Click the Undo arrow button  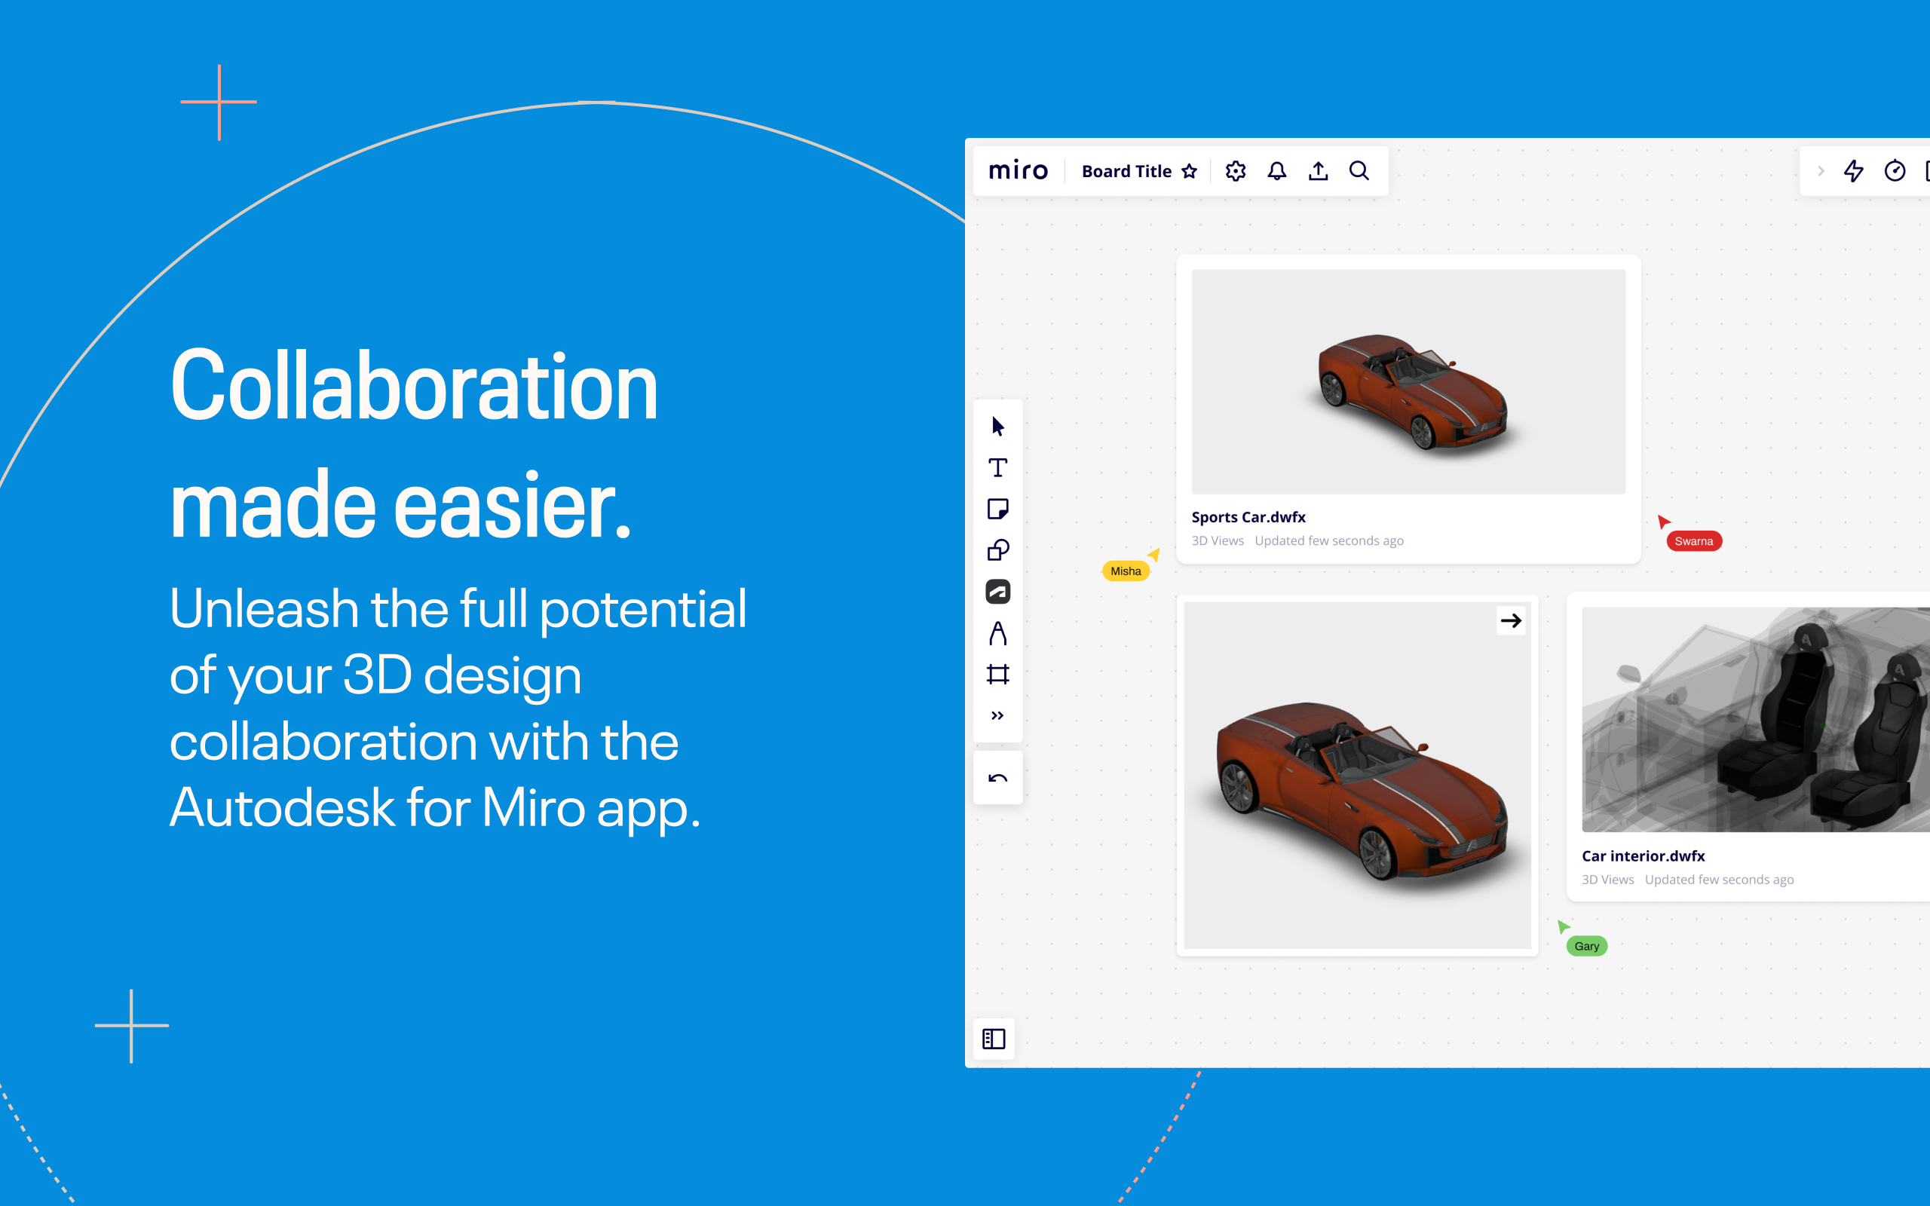[997, 779]
